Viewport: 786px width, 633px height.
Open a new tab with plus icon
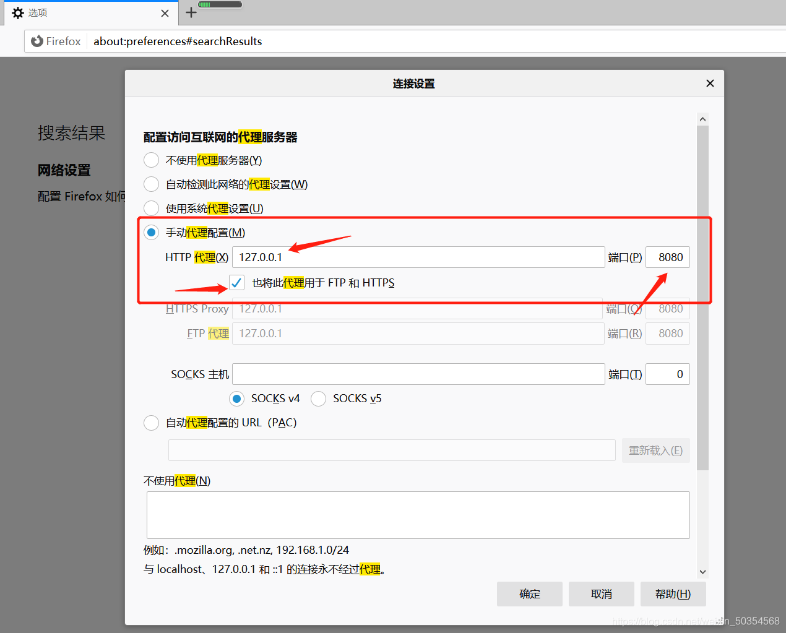coord(191,12)
